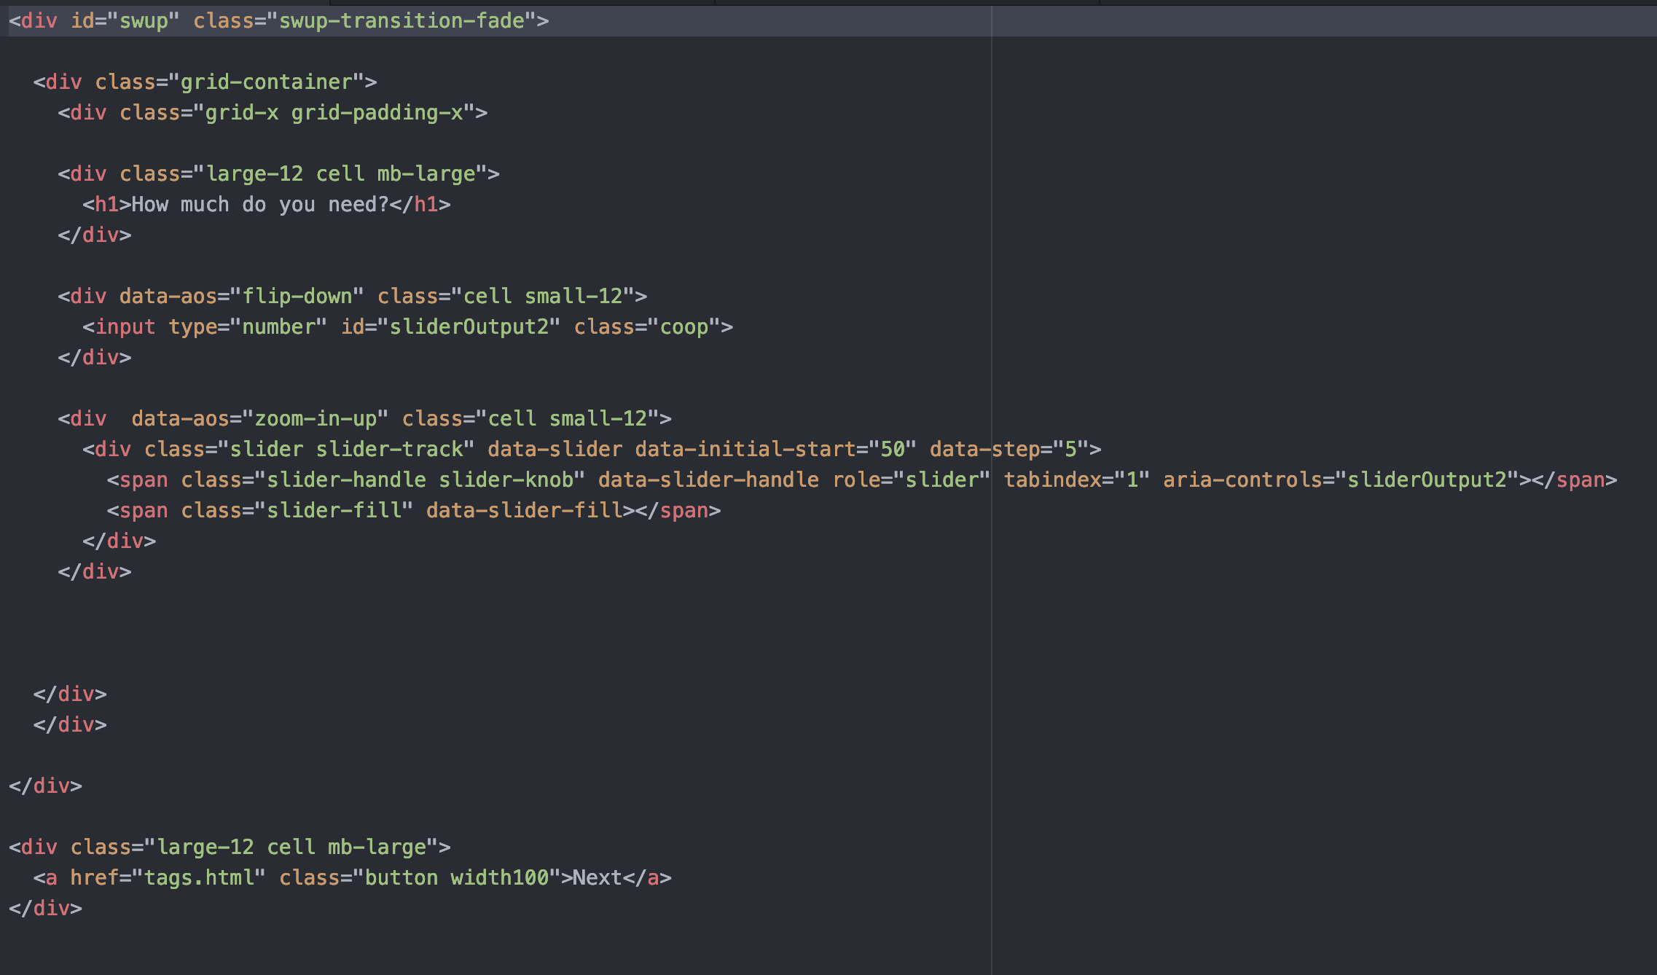This screenshot has width=1657, height=975.
Task: Click the "zoom-in-up" data-aos value
Action: (x=315, y=418)
